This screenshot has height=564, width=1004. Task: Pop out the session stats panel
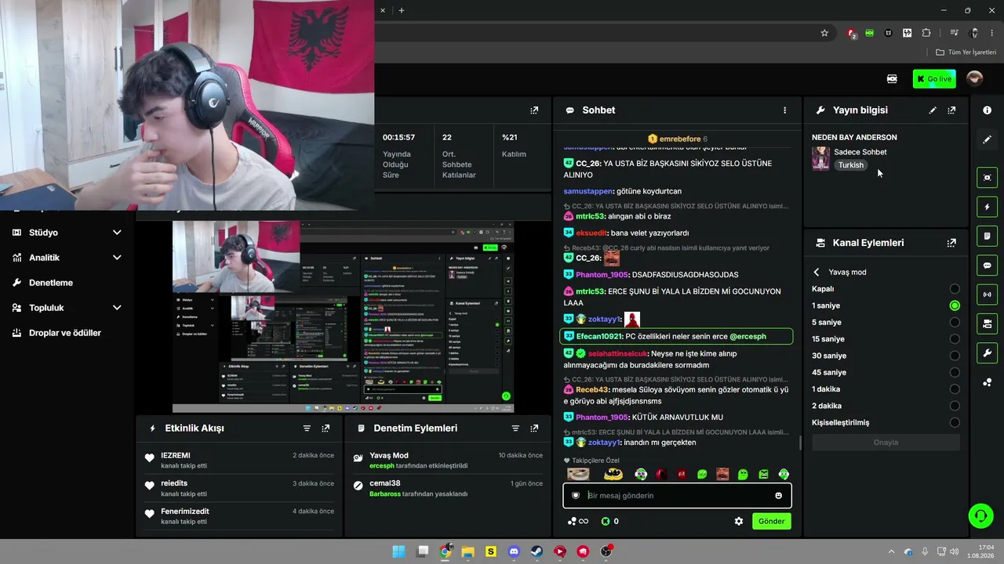point(534,110)
